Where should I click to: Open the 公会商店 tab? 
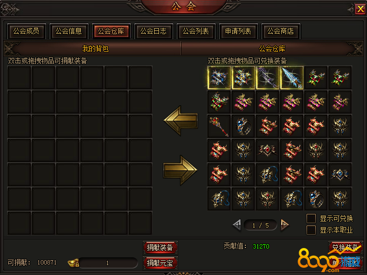[x=281, y=31]
